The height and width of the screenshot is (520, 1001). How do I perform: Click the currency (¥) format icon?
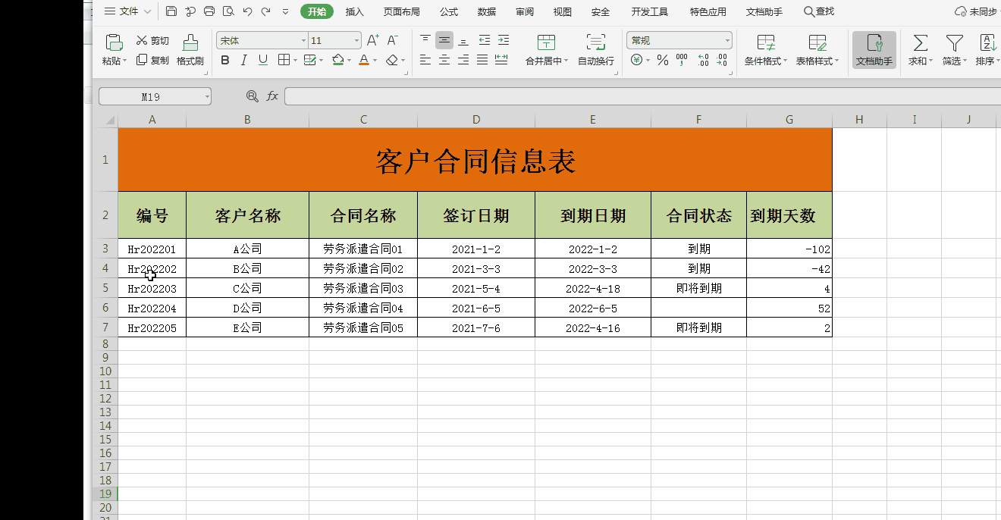(x=636, y=60)
